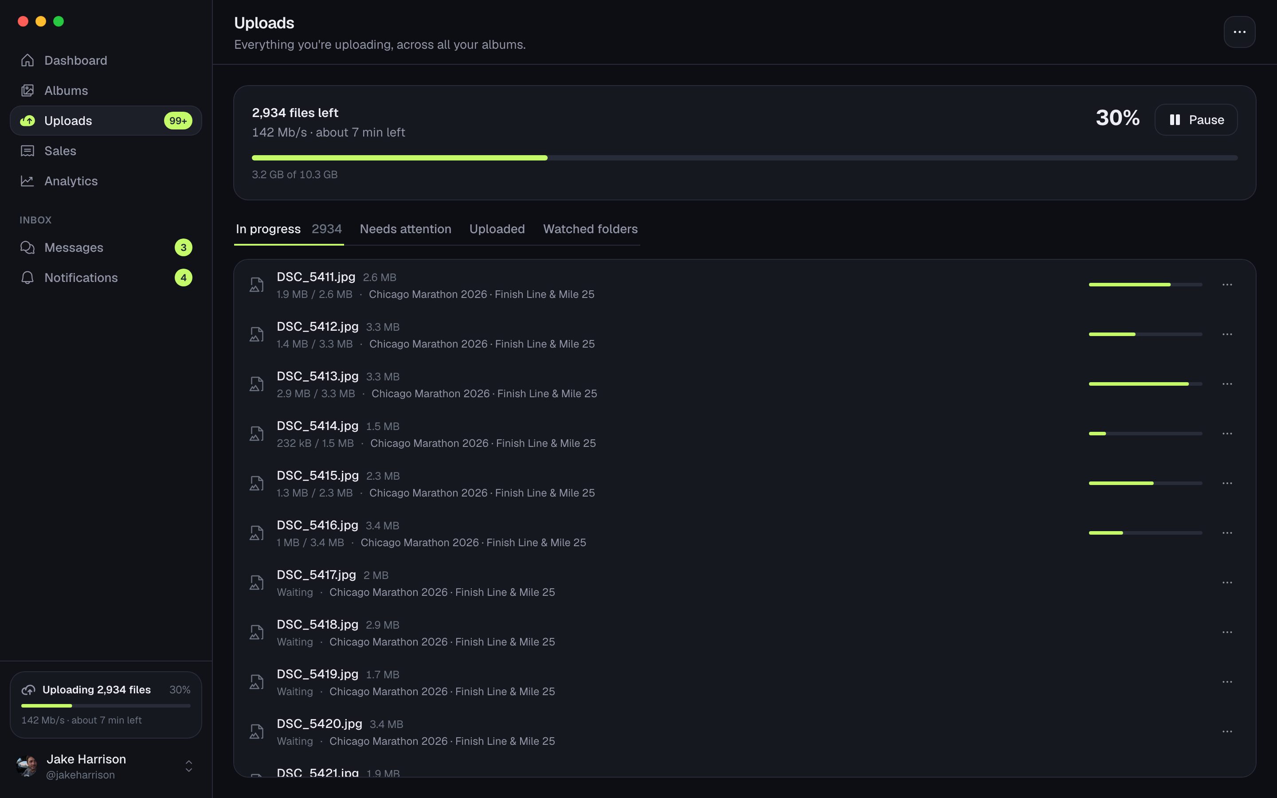Open more options for DSC_5420.jpg
The height and width of the screenshot is (798, 1277).
point(1227,731)
